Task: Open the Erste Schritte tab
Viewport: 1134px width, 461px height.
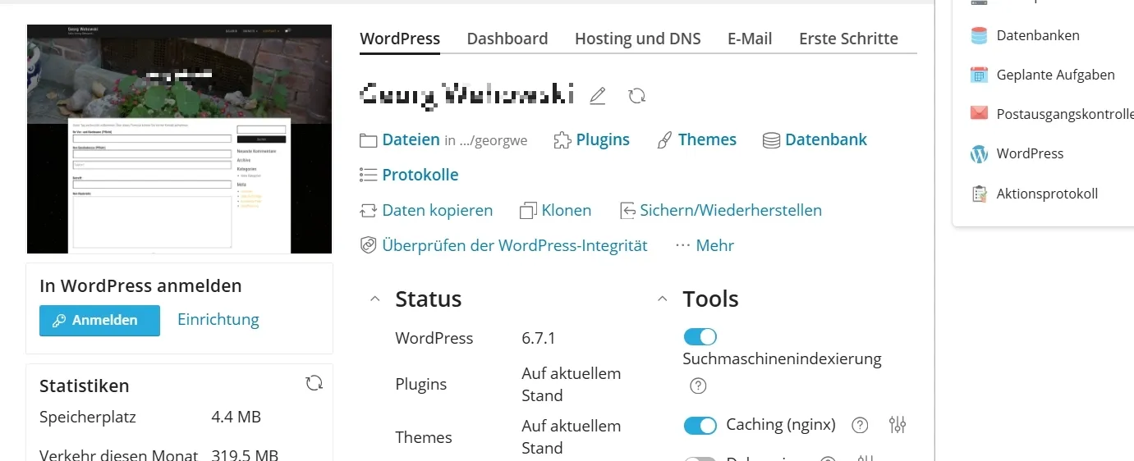Action: 848,39
